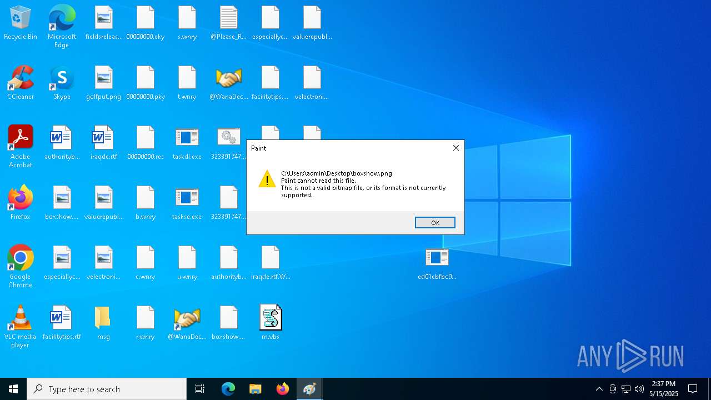Open Firefox from the taskbar
This screenshot has height=400, width=711.
pos(283,389)
